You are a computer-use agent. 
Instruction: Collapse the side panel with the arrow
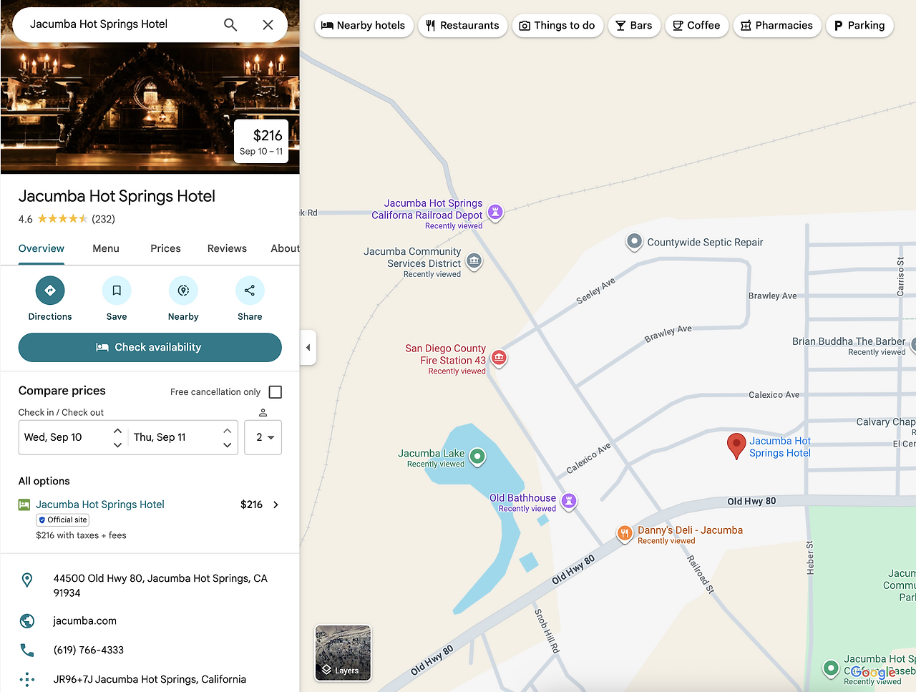tap(308, 348)
